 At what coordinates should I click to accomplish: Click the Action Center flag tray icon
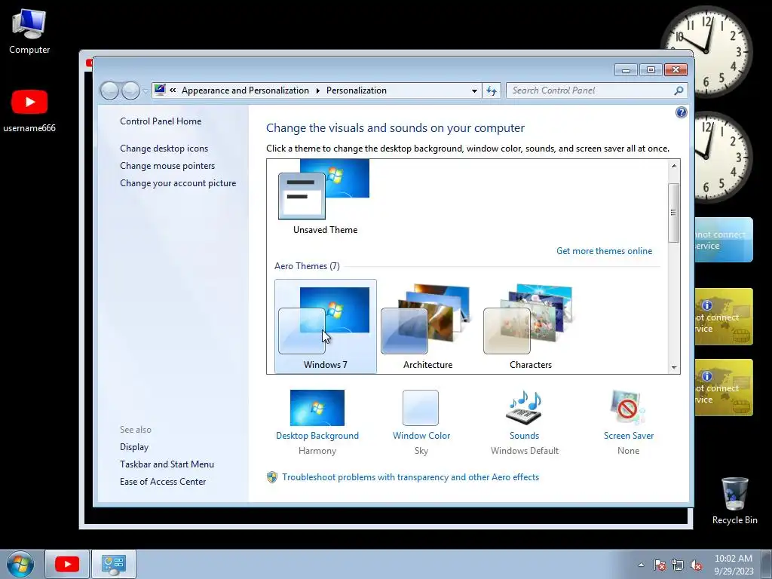659,565
